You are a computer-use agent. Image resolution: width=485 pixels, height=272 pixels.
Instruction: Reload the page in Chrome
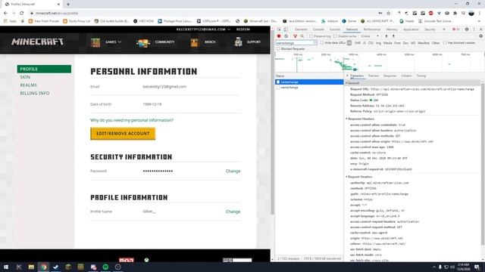pyautogui.click(x=22, y=13)
